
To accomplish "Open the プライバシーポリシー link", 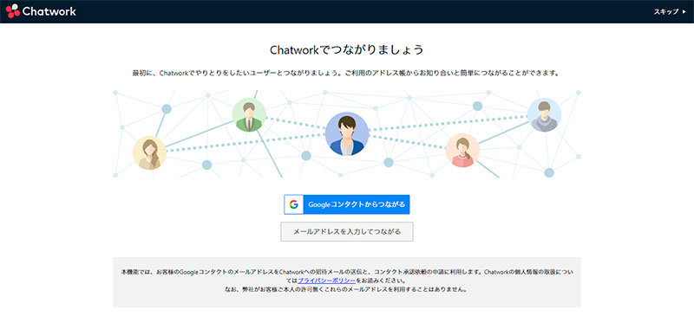I will (x=326, y=281).
